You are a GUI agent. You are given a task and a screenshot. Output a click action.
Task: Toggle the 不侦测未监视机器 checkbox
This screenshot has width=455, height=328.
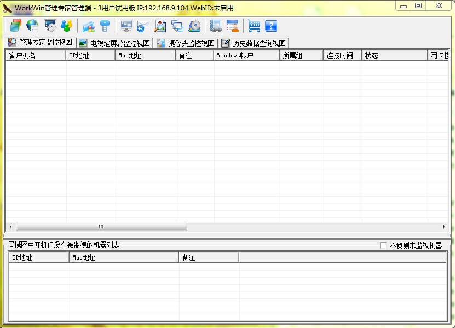point(383,245)
